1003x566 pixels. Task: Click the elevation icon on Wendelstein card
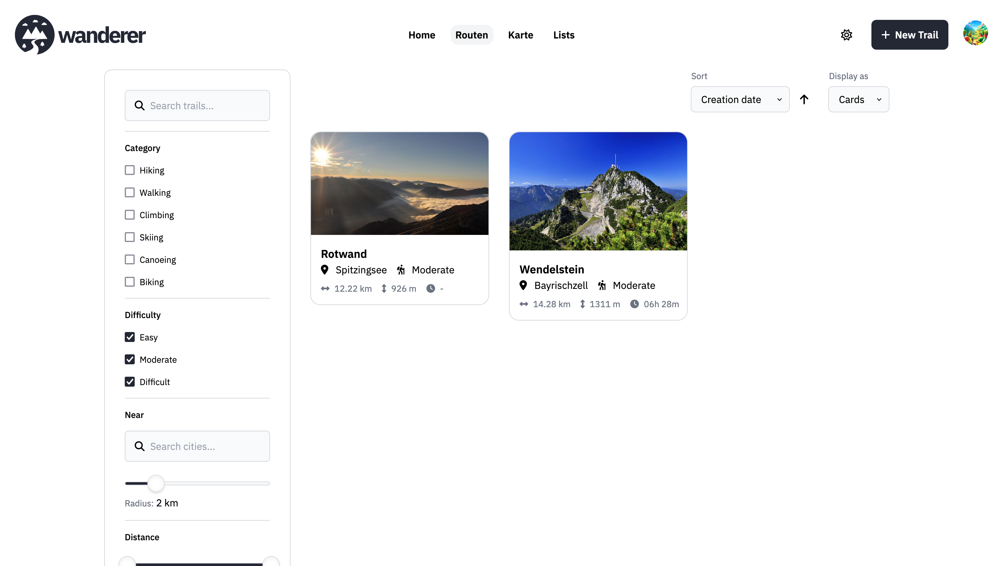point(582,304)
